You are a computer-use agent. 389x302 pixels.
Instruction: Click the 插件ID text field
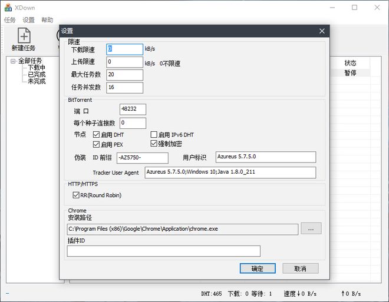(163, 251)
